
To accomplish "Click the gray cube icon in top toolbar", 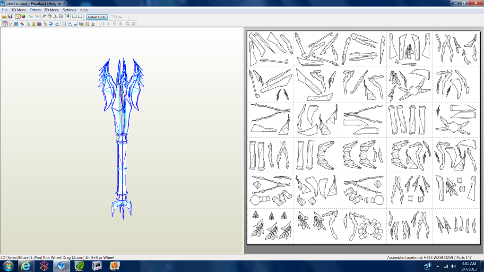I will (x=31, y=17).
